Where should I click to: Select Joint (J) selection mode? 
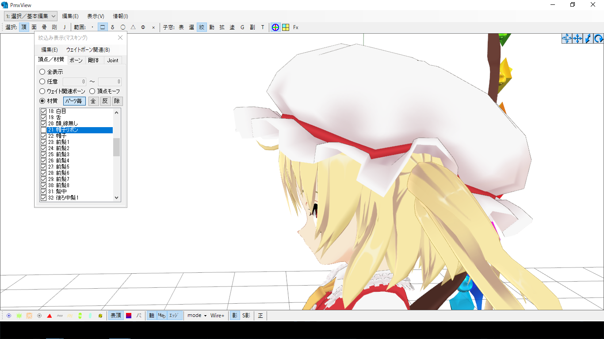coord(64,27)
